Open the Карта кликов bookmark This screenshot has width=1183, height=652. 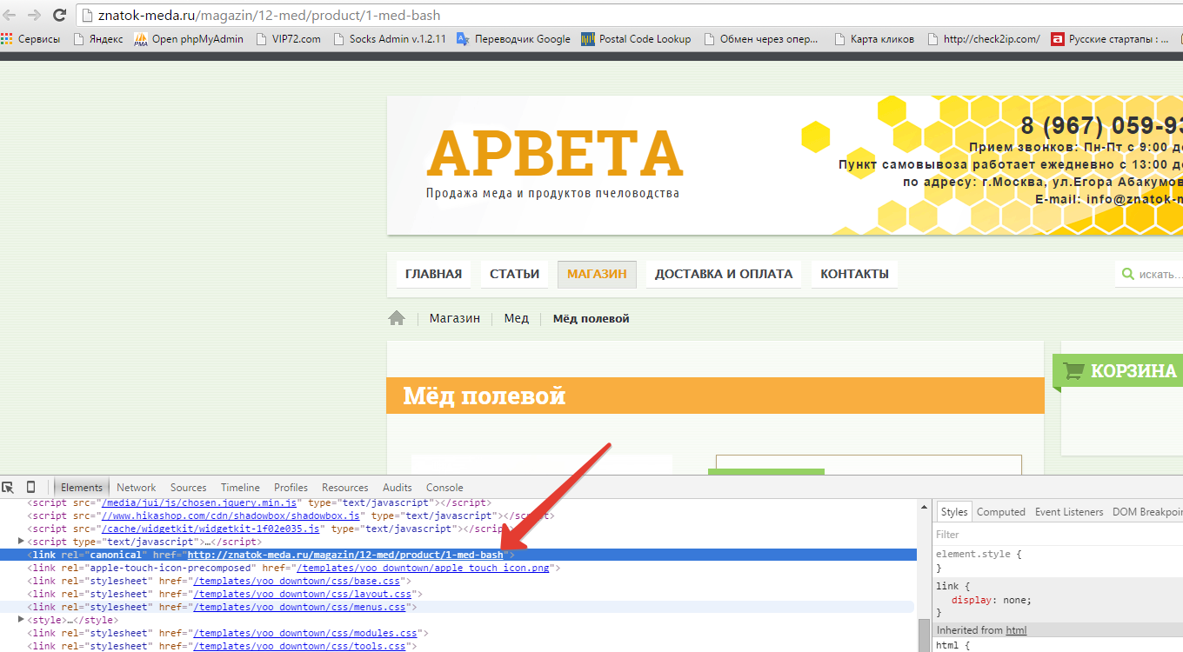874,39
